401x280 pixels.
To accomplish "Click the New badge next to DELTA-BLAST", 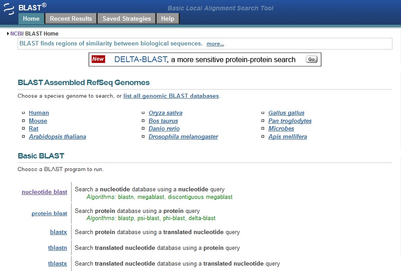I will pos(98,59).
